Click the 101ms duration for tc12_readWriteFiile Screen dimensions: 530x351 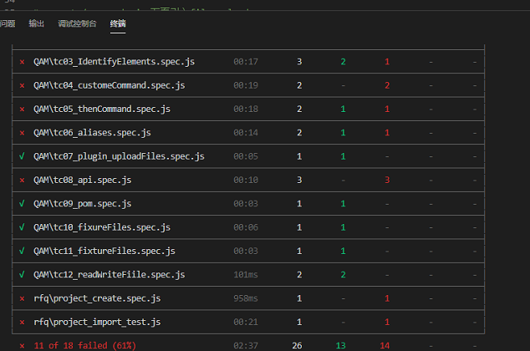coord(246,274)
